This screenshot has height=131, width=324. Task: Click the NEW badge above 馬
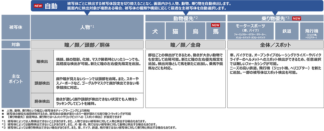(x=216, y=25)
